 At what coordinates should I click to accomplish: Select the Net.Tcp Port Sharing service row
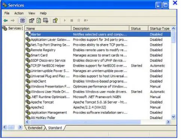tap(98, 45)
